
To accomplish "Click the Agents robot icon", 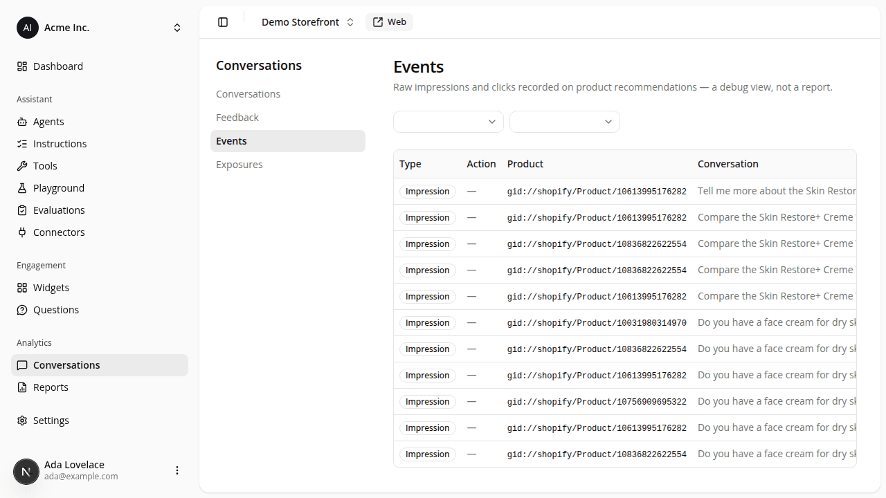I will [x=22, y=122].
